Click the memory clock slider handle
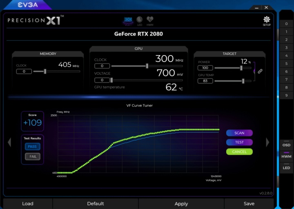 [x=45, y=71]
